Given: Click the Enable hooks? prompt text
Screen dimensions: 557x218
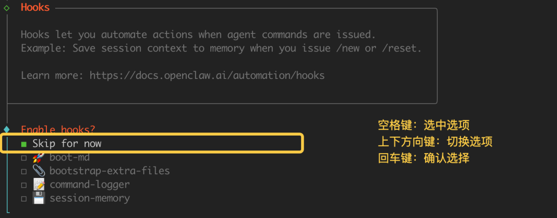Looking at the screenshot, I should [x=58, y=129].
